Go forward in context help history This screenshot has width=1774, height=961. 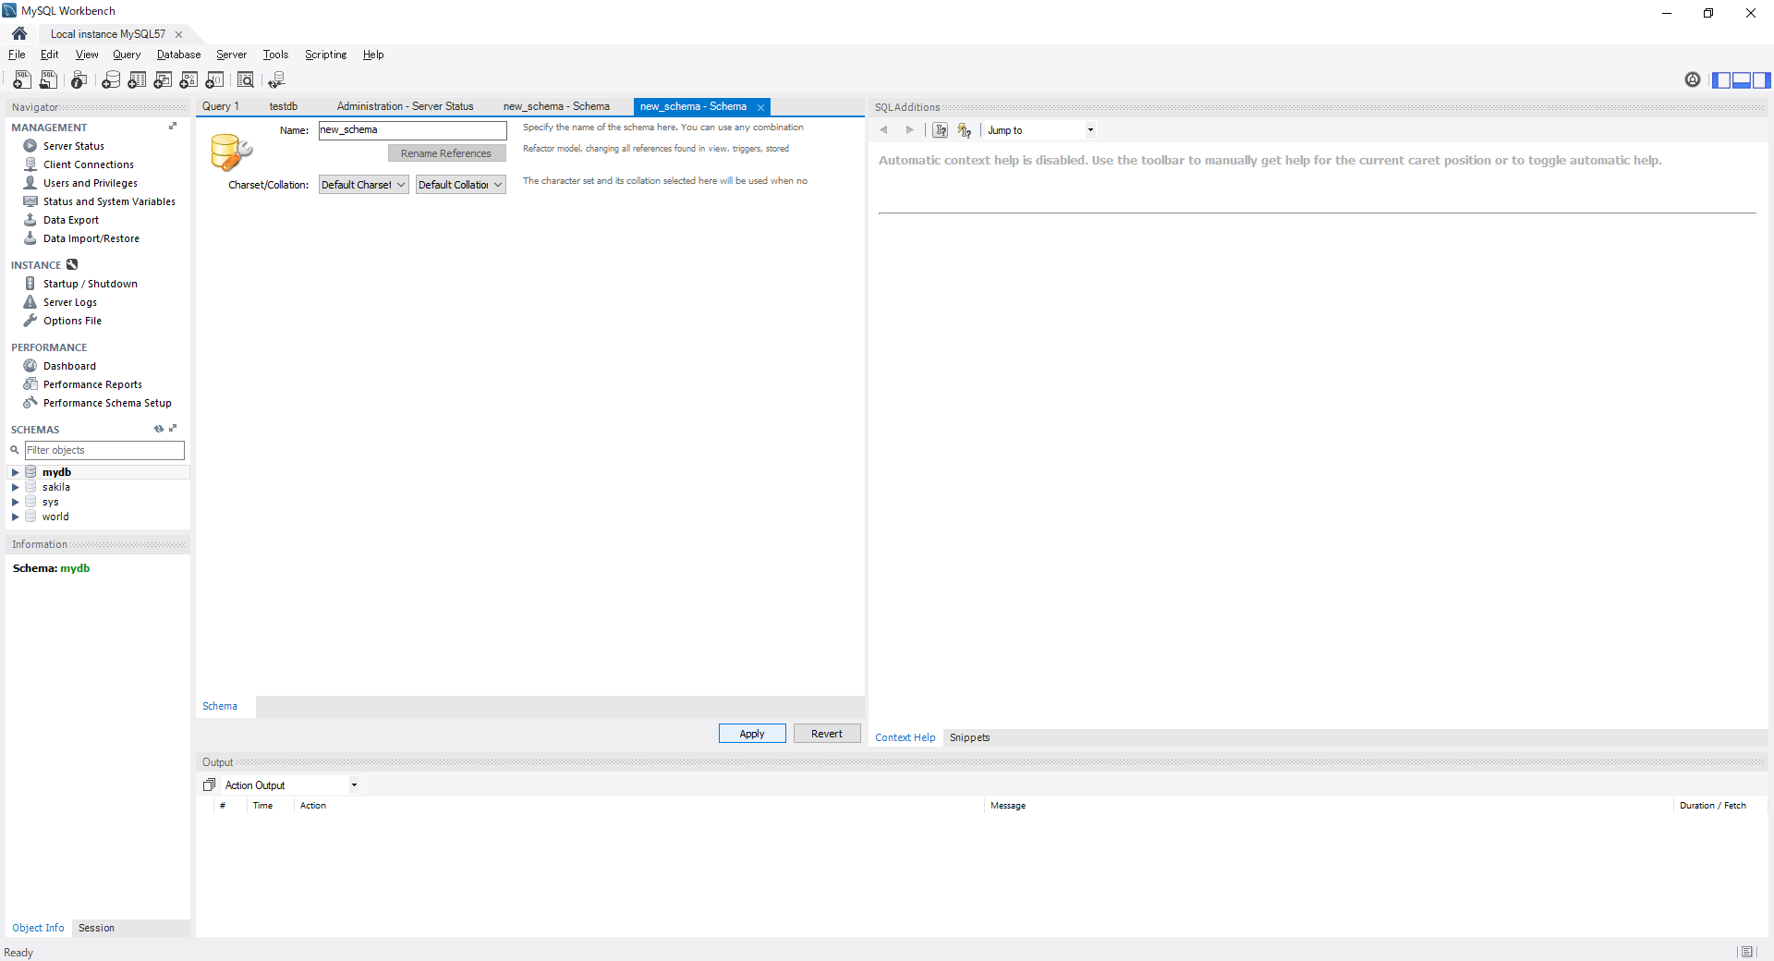click(909, 130)
